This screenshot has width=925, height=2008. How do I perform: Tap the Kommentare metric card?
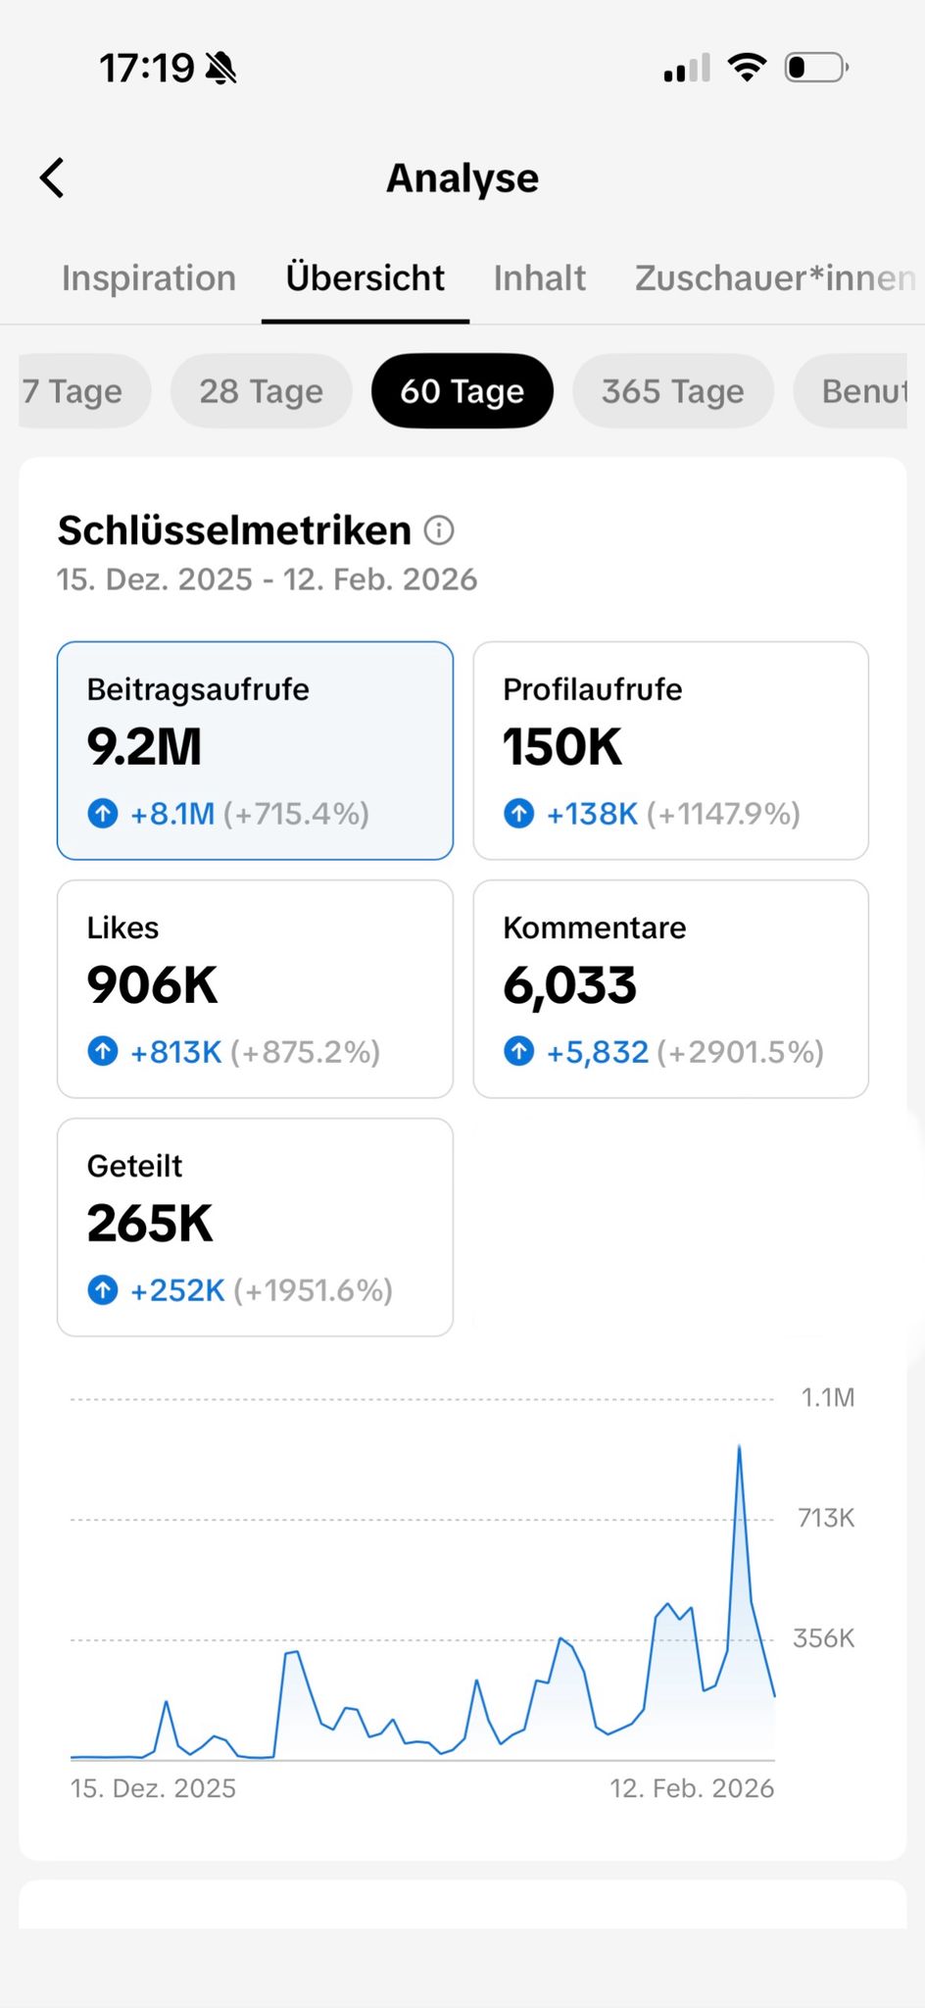(669, 988)
